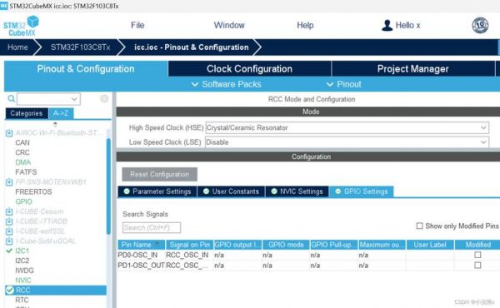Toggle Modified checkbox for PD0-OSC_IN row
The width and height of the screenshot is (500, 308).
point(477,255)
